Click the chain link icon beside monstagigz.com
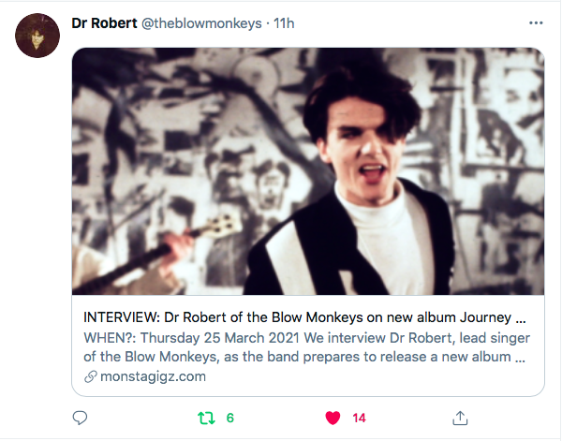Screen dimensions: 562x441 coord(90,376)
